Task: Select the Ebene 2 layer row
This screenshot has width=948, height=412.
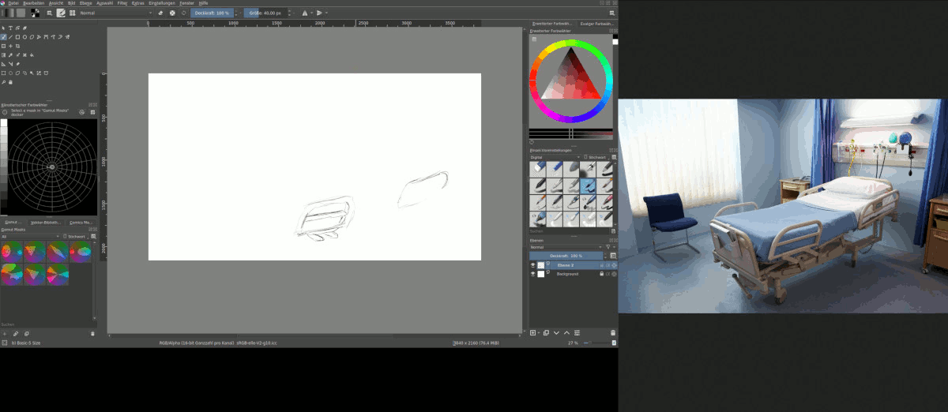Action: pos(573,265)
